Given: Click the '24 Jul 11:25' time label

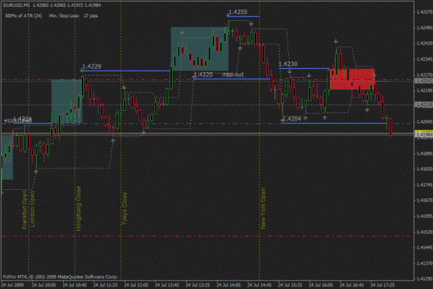Looking at the screenshot, I should coord(105,285).
